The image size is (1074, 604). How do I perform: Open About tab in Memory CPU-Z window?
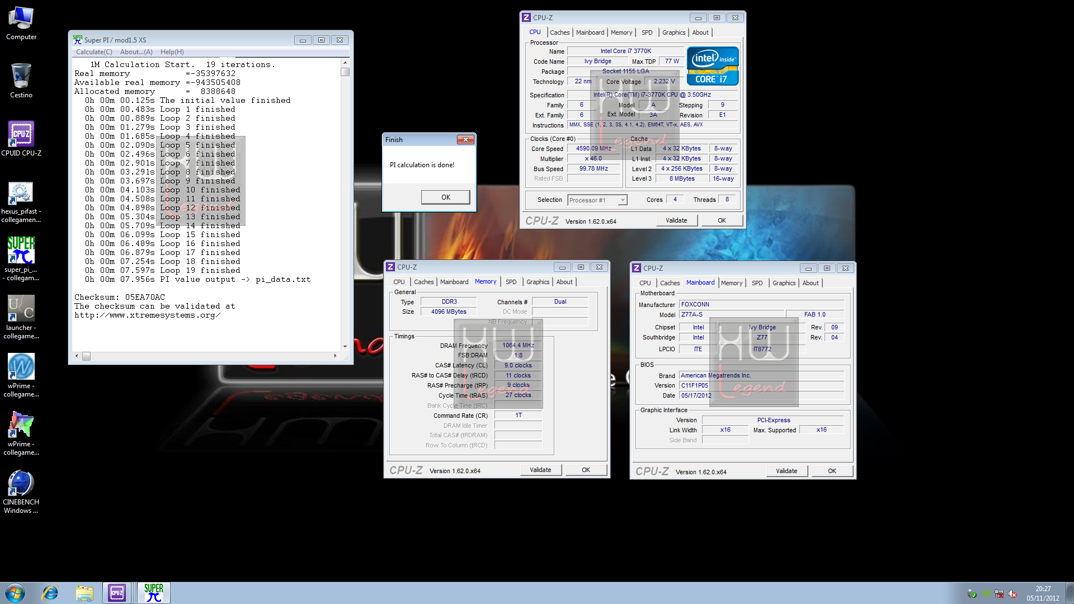pyautogui.click(x=564, y=282)
